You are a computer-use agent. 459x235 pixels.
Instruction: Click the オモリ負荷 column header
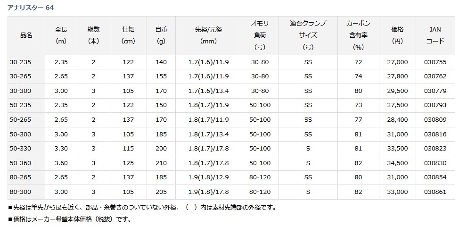260,35
